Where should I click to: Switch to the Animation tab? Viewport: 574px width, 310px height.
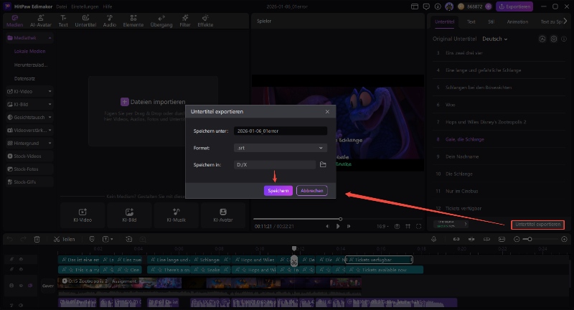click(517, 22)
